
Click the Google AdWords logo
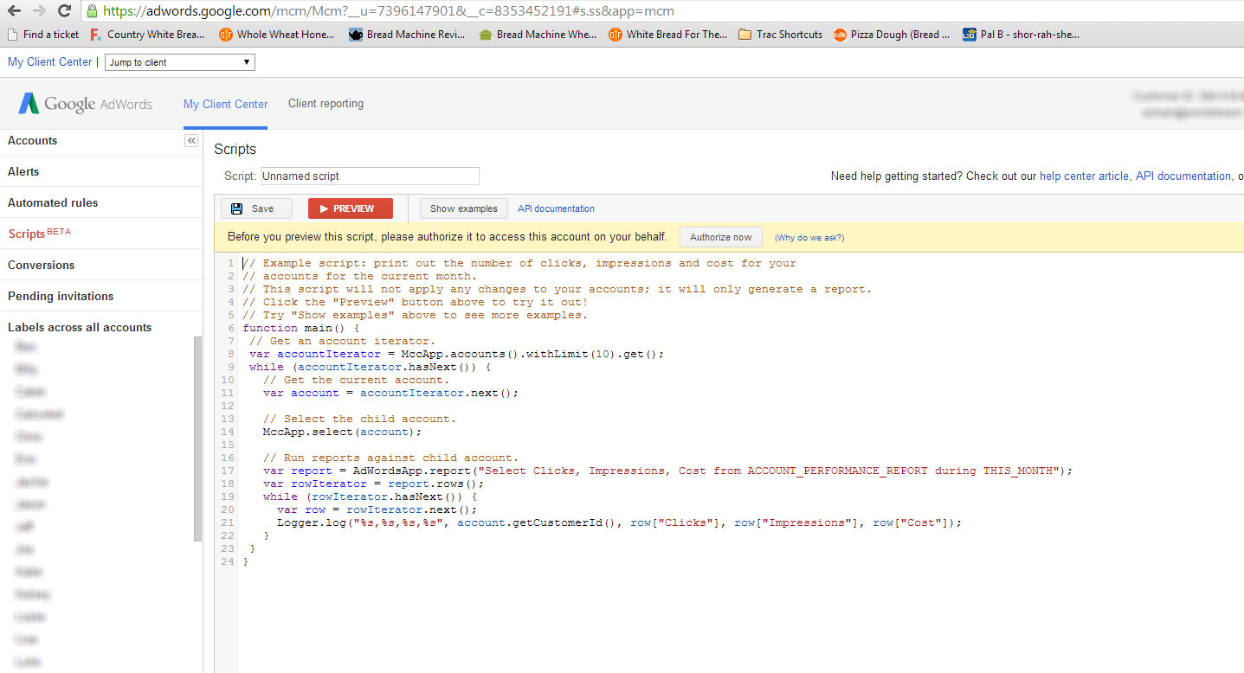point(85,104)
